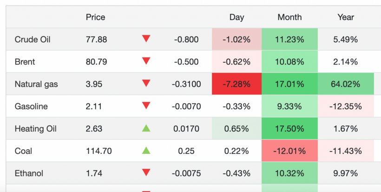Click Heating Oil 17.50% green month cell
381x192 pixels.
(x=289, y=129)
